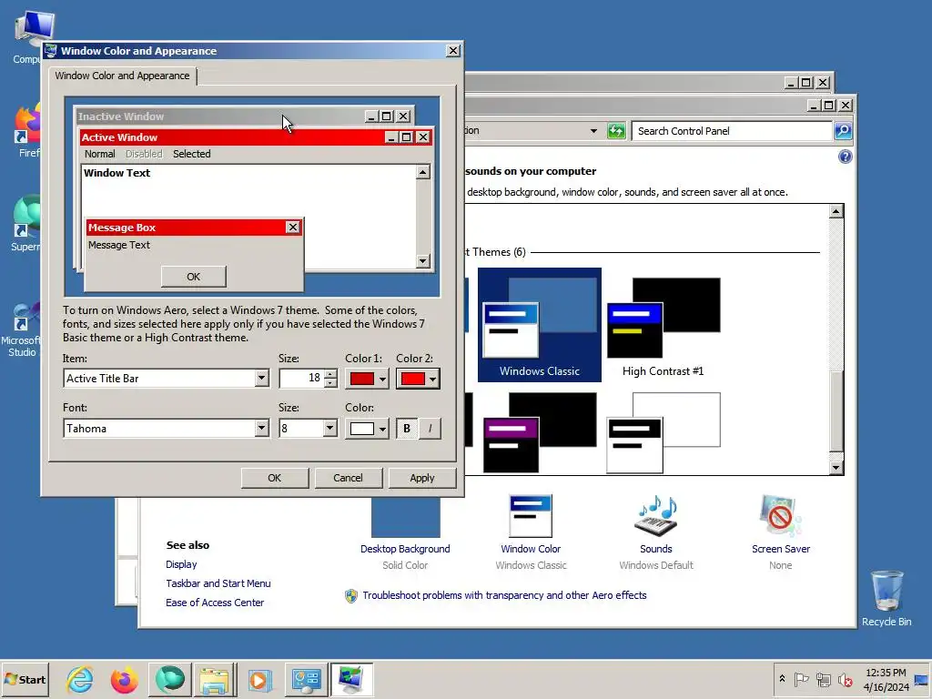Launch Firefox from the taskbar
The height and width of the screenshot is (699, 932).
pyautogui.click(x=124, y=679)
